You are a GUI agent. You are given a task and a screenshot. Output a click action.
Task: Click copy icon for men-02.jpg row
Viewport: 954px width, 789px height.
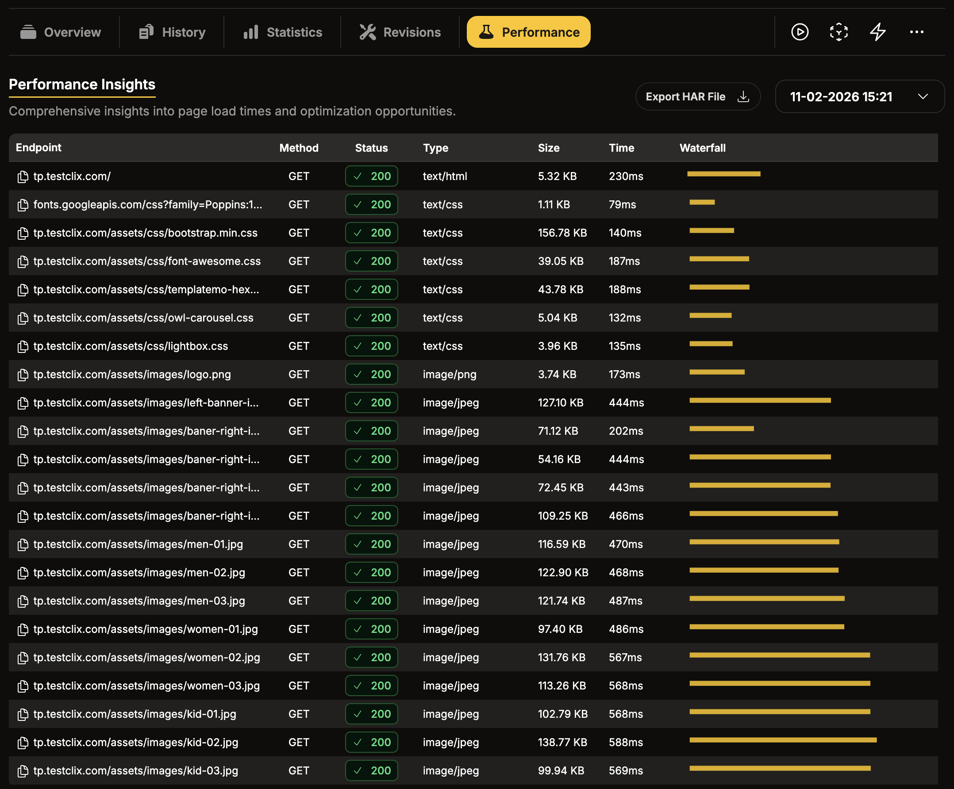[23, 572]
